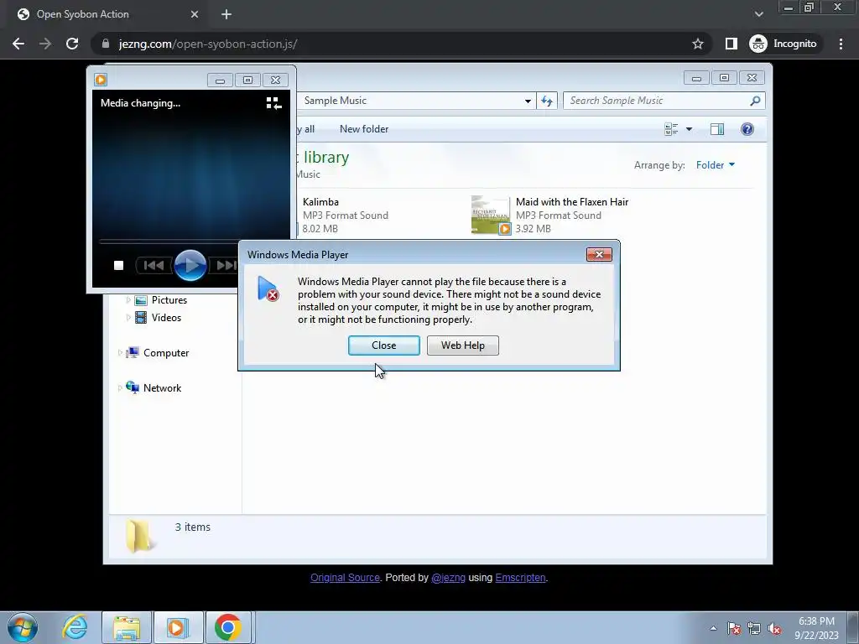The image size is (859, 644).
Task: Open Windows Explorer from the taskbar
Action: point(127,627)
